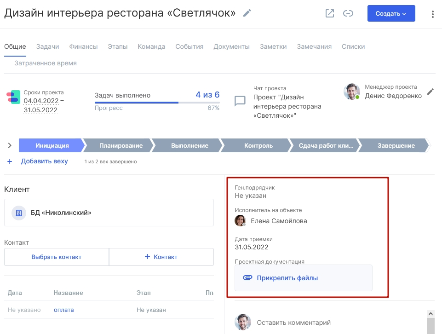442x334 pixels.
Task: Click the Название column header
Action: click(69, 293)
